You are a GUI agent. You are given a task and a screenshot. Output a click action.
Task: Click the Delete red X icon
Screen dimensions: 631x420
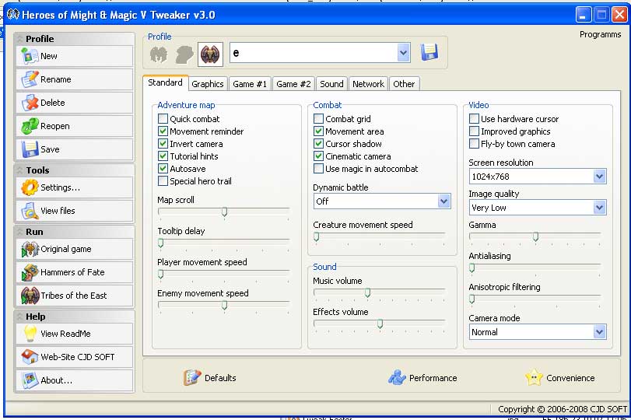pos(30,103)
